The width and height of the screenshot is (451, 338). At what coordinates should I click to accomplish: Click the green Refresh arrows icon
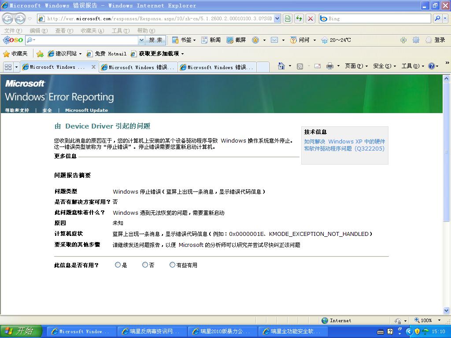click(299, 18)
